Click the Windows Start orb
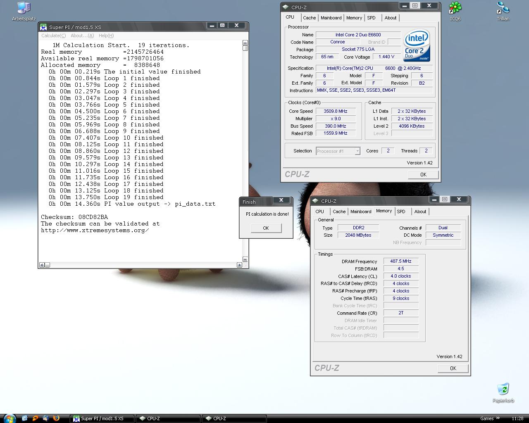 tap(9, 418)
